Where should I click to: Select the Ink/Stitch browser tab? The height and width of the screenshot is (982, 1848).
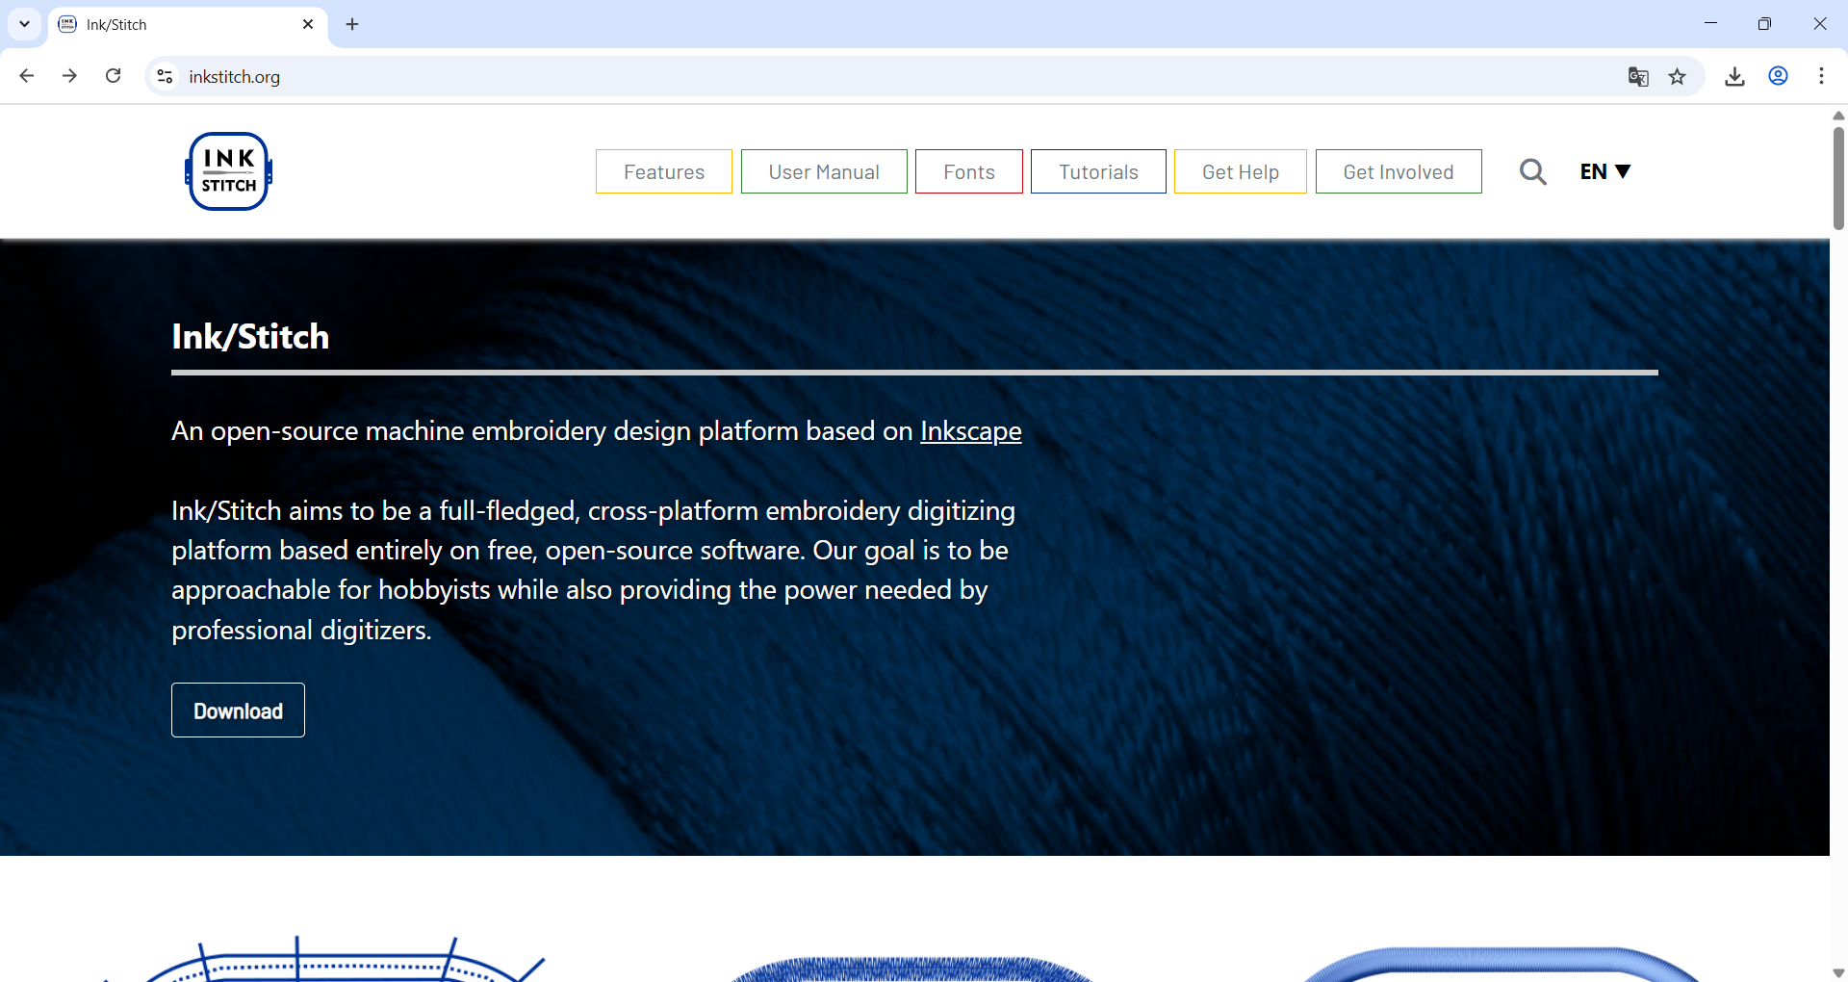tap(188, 24)
